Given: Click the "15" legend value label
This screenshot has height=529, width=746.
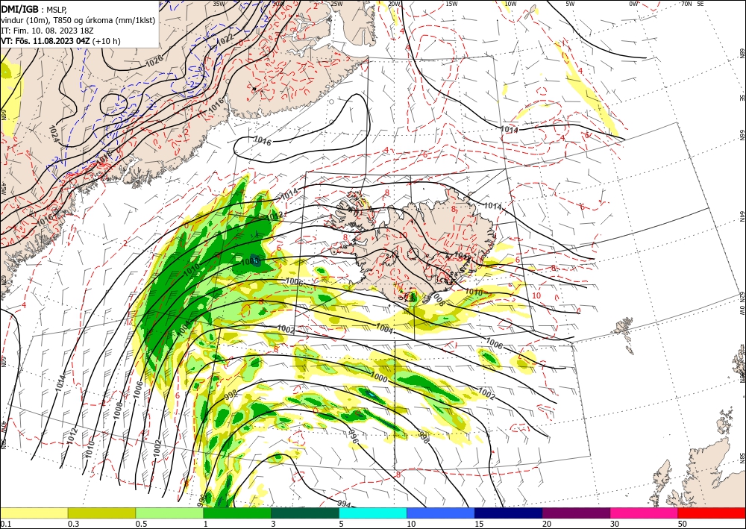Looking at the screenshot, I should [479, 524].
